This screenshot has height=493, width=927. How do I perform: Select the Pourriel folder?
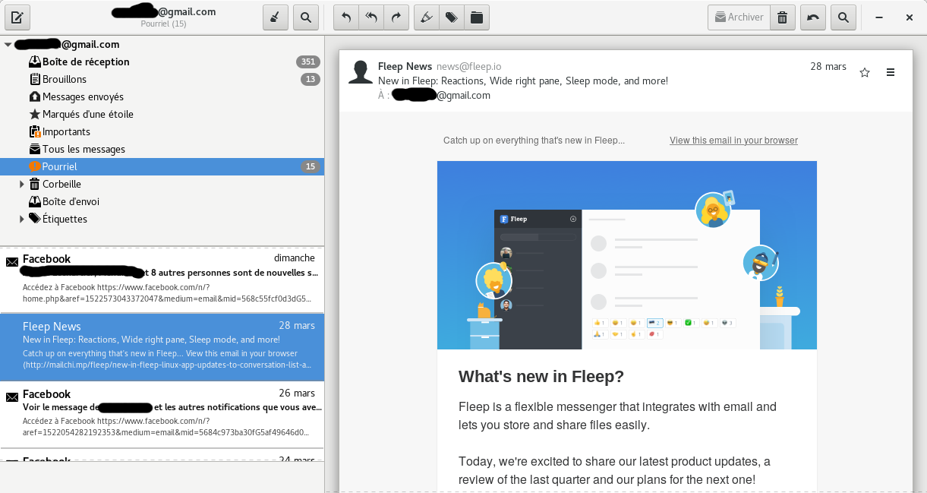pos(162,166)
